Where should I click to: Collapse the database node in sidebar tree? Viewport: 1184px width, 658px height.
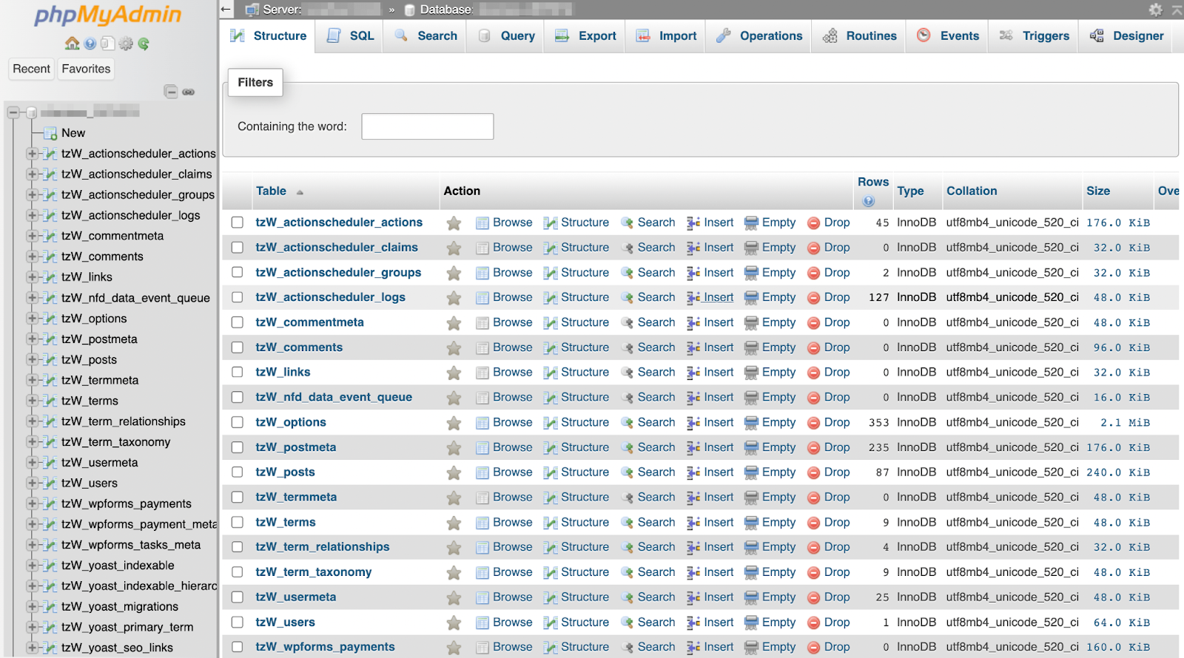pyautogui.click(x=13, y=112)
